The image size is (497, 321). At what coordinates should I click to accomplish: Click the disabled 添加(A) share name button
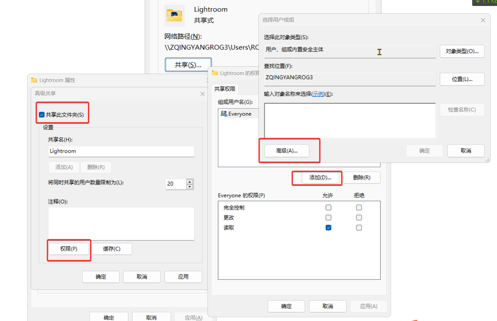click(x=64, y=167)
